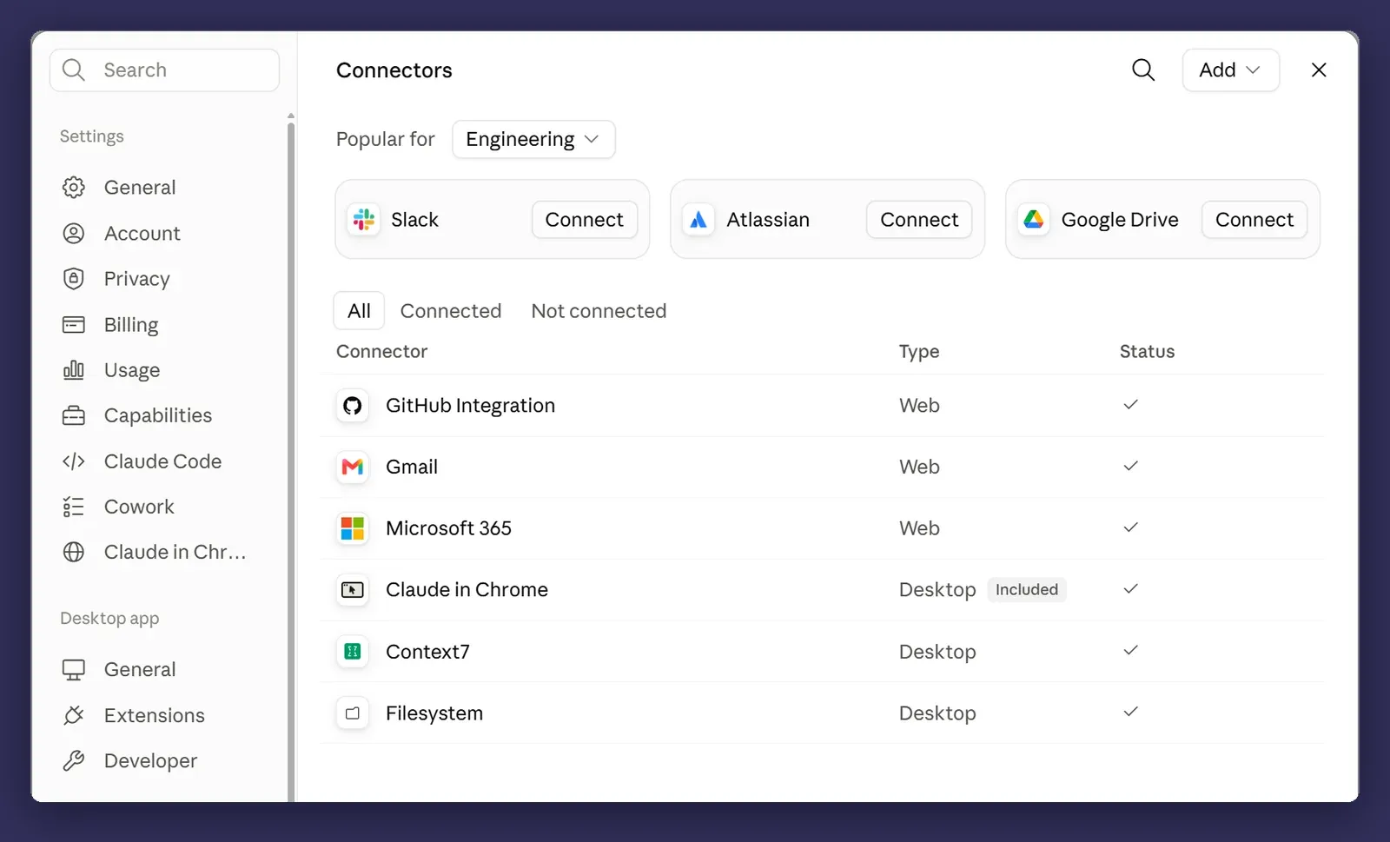Click the GitHub Integration status checkmark
Screen dimensions: 1390x842
1130,405
